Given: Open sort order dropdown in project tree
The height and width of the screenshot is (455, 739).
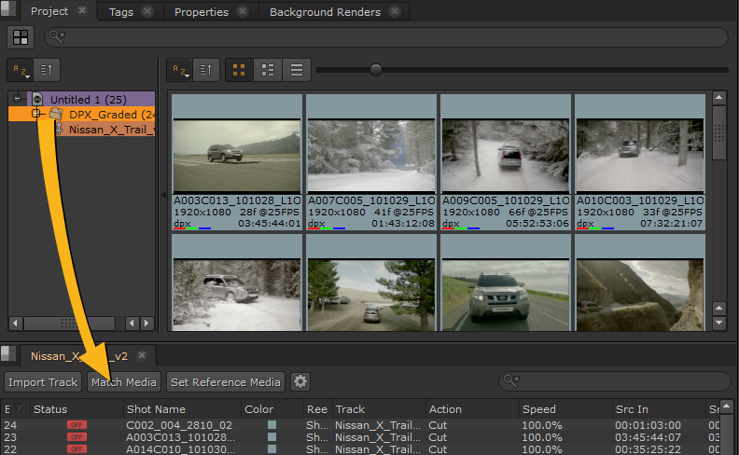Looking at the screenshot, I should click(21, 70).
